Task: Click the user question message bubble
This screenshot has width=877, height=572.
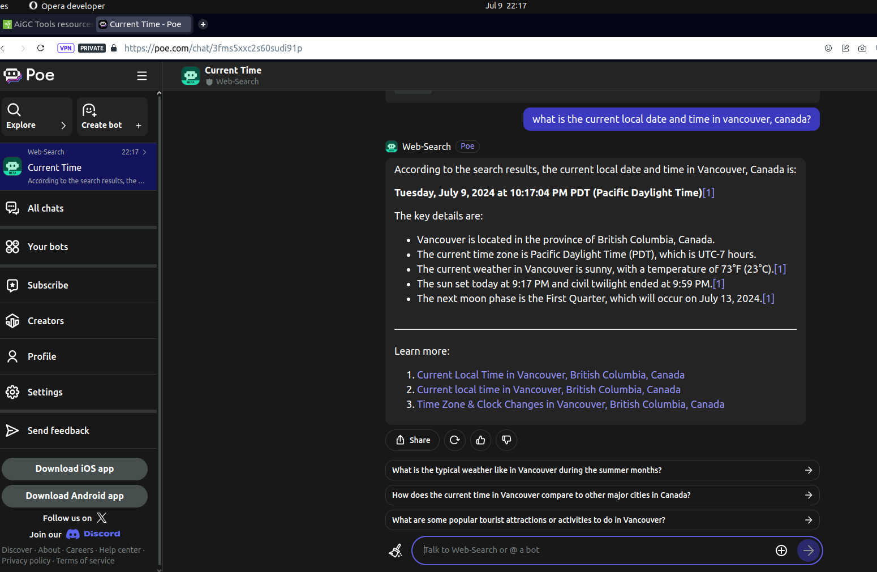Action: click(x=672, y=119)
